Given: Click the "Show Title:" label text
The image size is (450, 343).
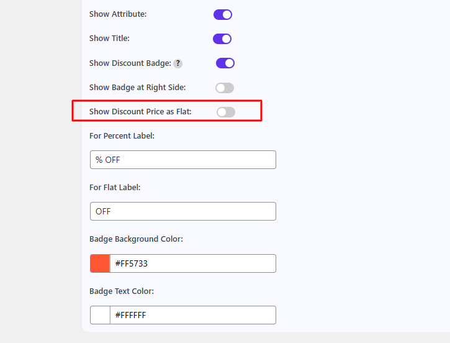Looking at the screenshot, I should 109,39.
